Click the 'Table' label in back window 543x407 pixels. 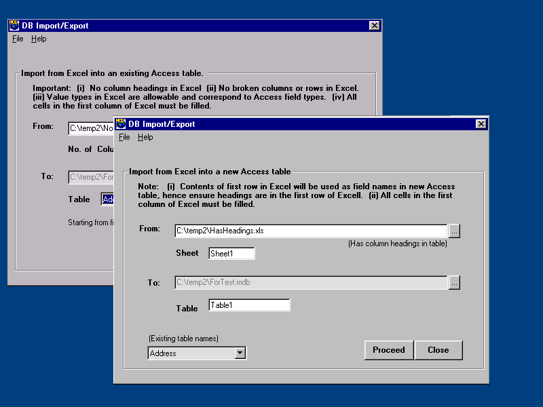pos(79,199)
